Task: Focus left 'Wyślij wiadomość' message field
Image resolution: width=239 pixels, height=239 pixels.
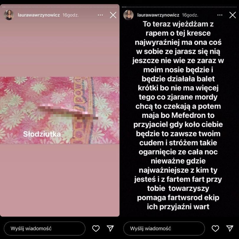Action: pos(45,228)
